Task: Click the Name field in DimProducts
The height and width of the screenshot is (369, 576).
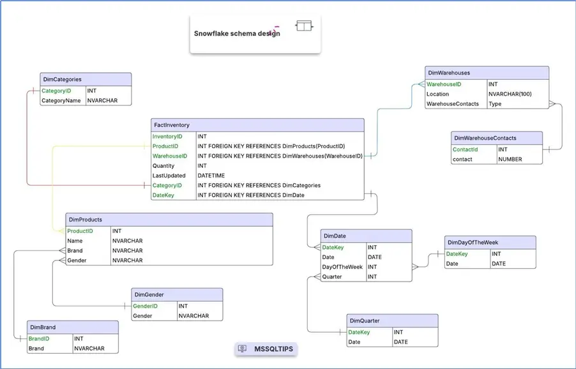Action: [75, 241]
